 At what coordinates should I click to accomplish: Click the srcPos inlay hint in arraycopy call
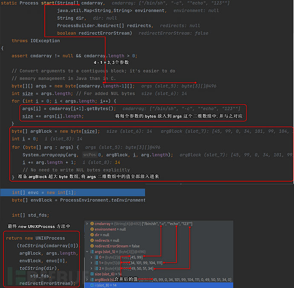[89, 155]
